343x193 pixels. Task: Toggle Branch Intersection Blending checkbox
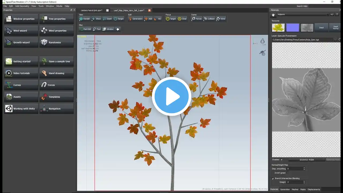coord(273,178)
